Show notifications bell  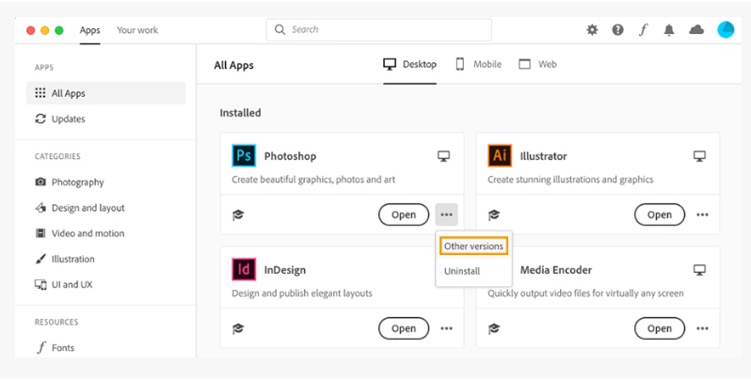669,30
